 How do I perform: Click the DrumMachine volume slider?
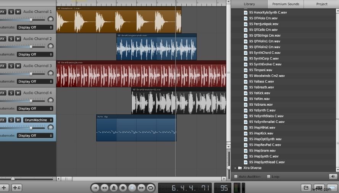coord(31,128)
